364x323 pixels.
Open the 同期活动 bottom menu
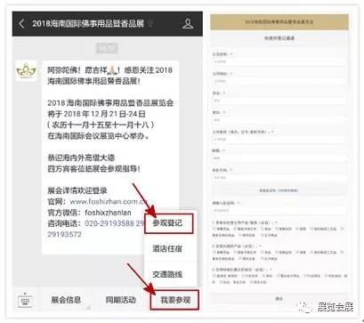tap(121, 300)
